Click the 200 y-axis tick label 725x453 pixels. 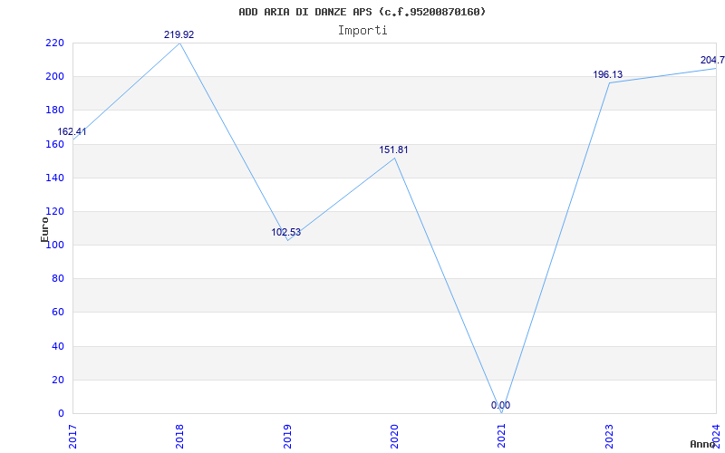coord(54,77)
